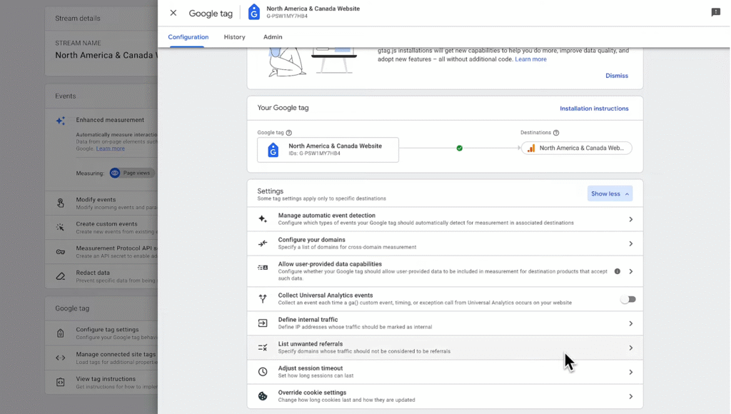731x414 pixels.
Task: Open Learn more link under Enhanced measurement
Action: 110,148
